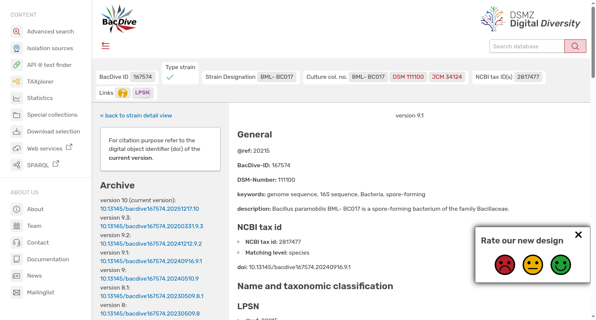Close the Rate our new design popup
The height and width of the screenshot is (320, 596).
(x=578, y=235)
